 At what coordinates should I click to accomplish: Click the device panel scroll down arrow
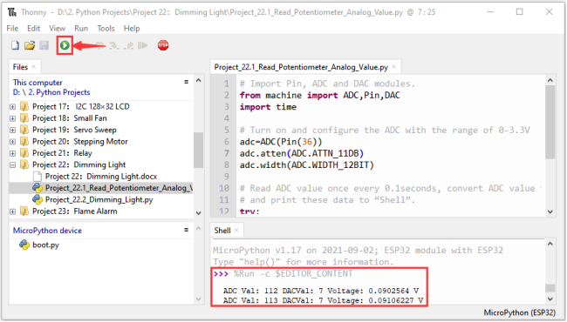(x=198, y=299)
